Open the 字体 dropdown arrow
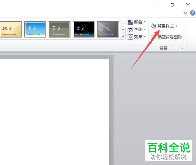This screenshot has width=196, height=165. (145, 30)
